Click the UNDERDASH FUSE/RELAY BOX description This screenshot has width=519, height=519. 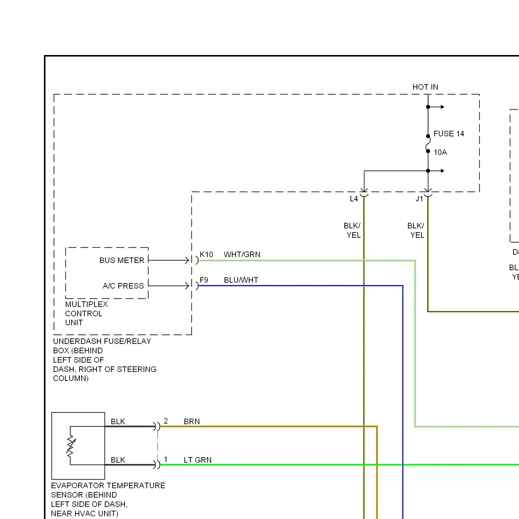coord(104,360)
